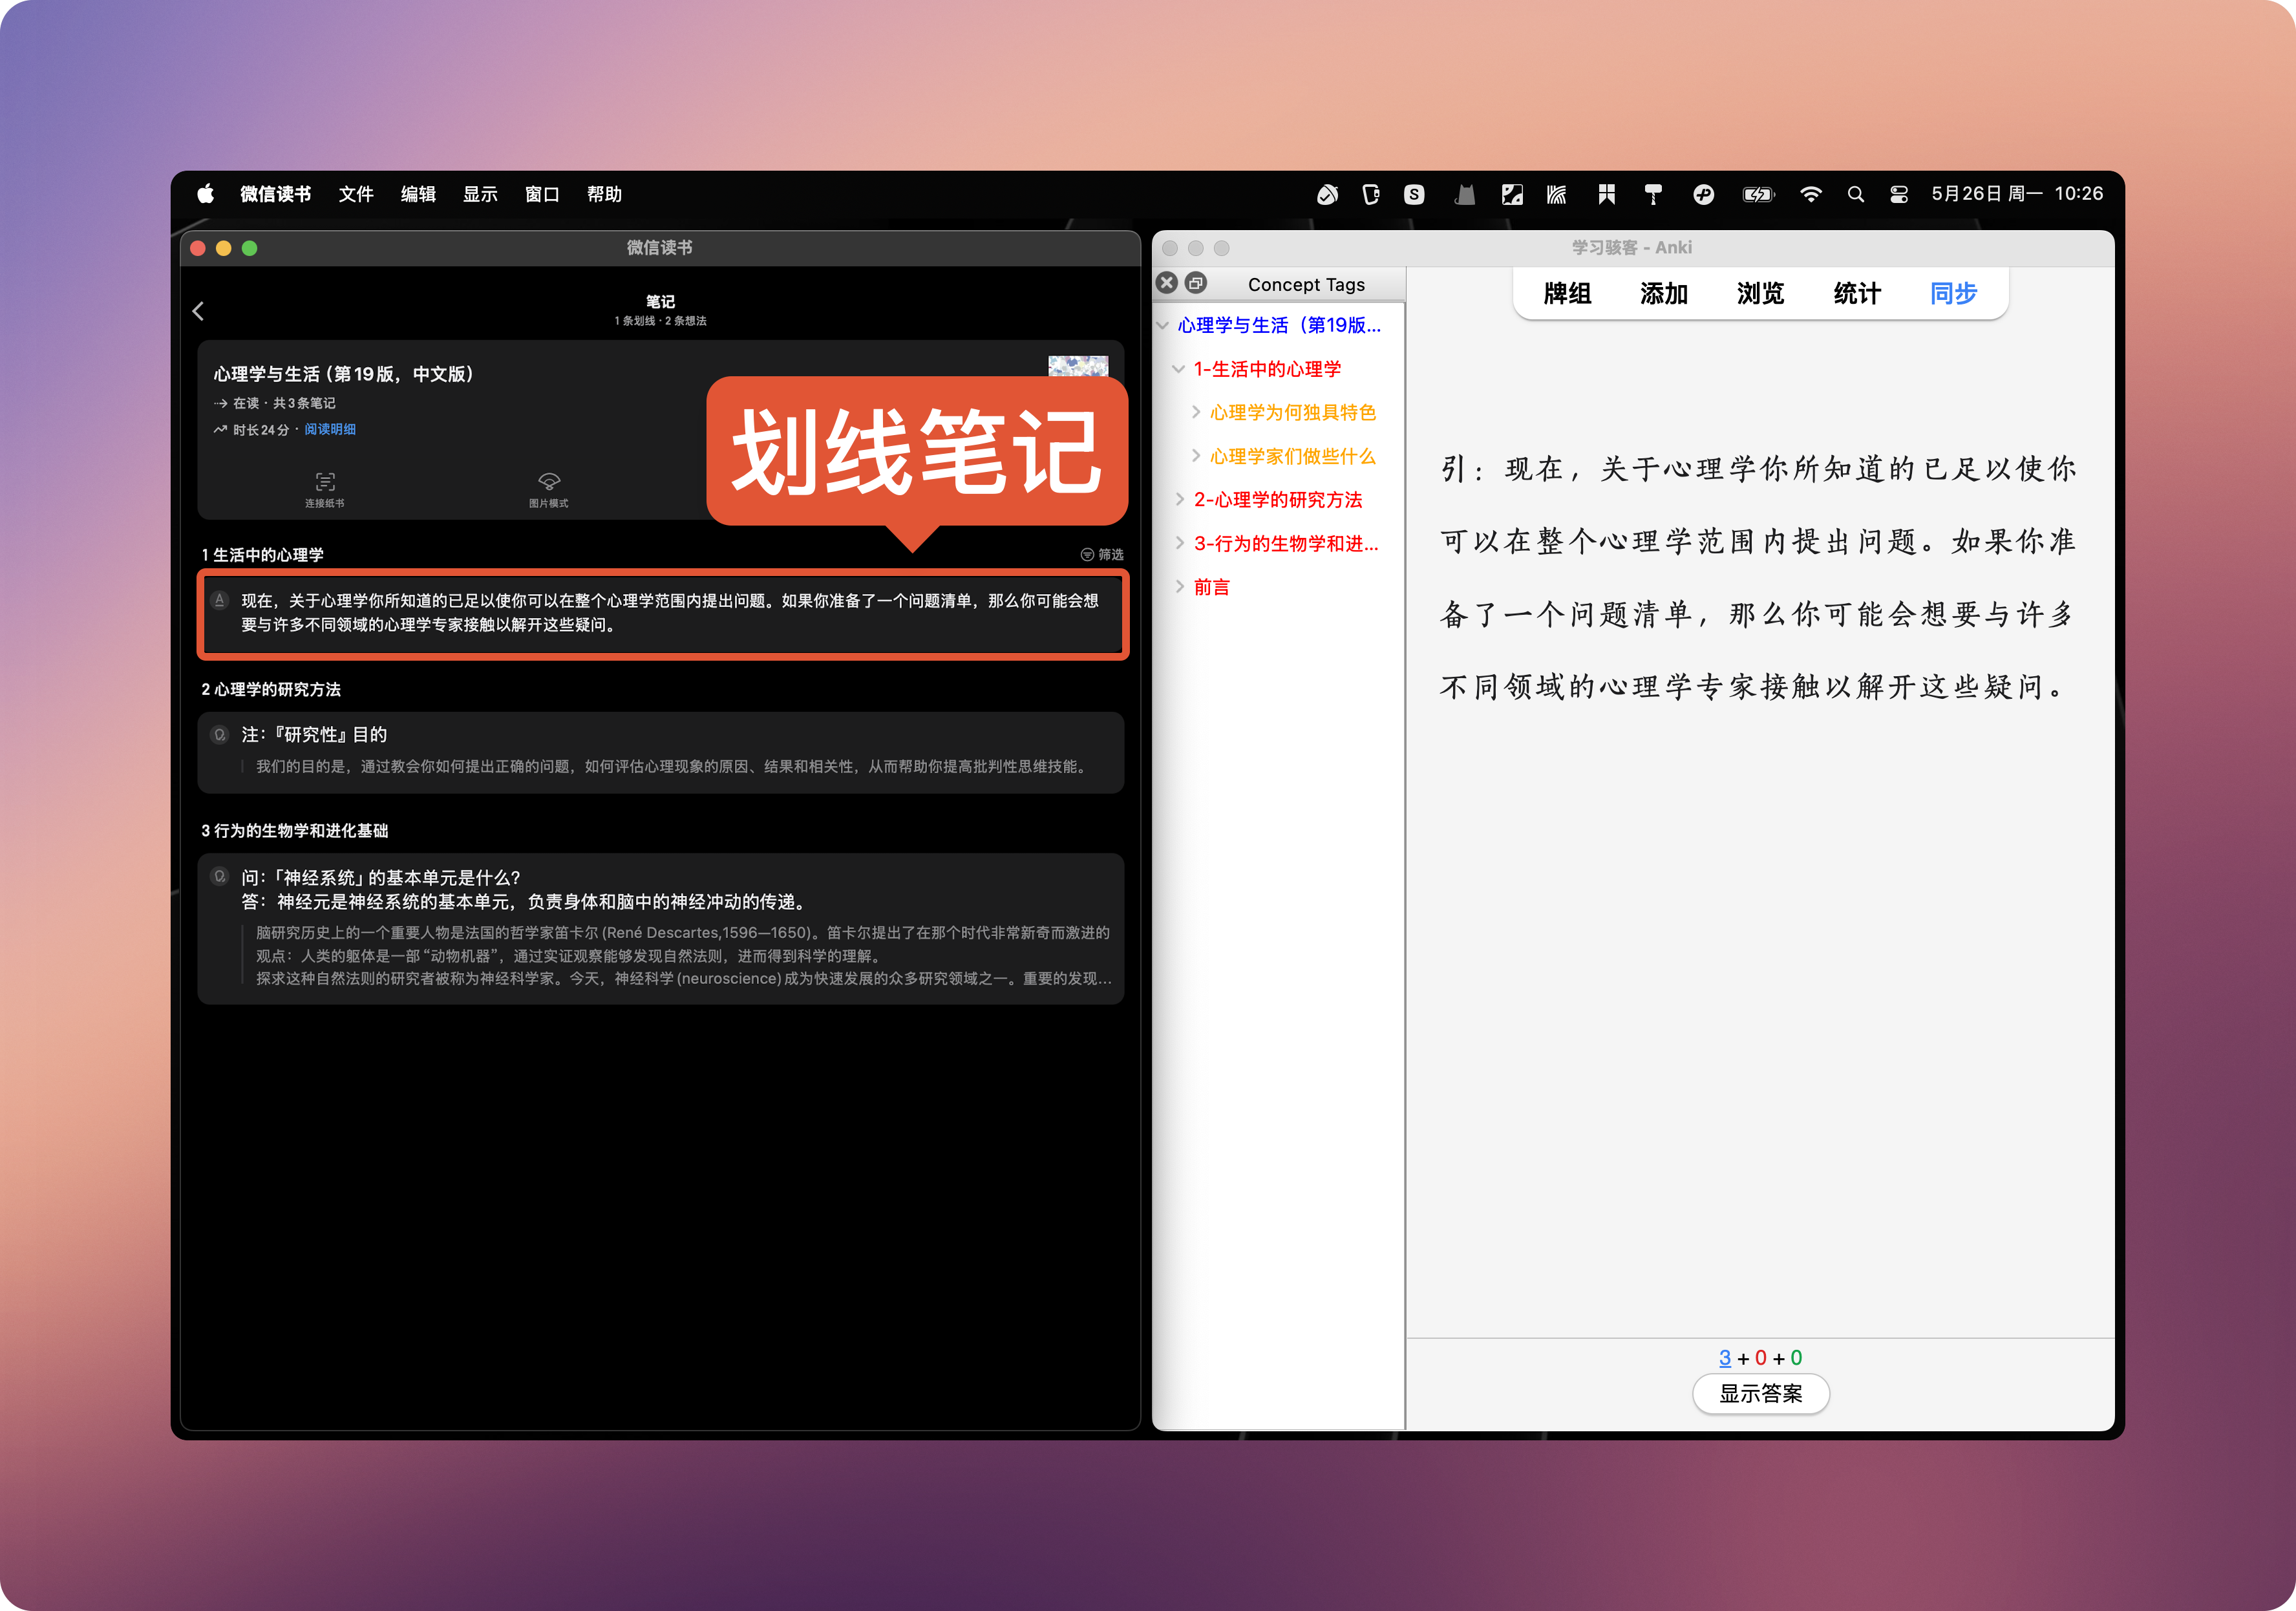Viewport: 2296px width, 1611px height.
Task: Close the Concept Tags sidebar with X icon
Action: coord(1167,283)
